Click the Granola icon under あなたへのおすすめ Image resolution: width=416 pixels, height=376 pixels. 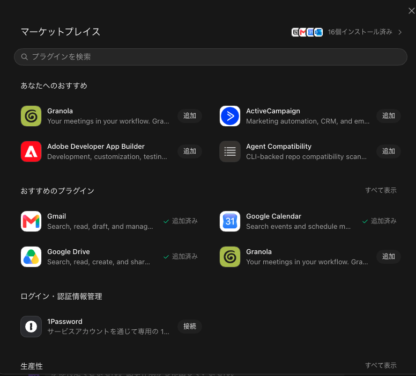(x=31, y=116)
